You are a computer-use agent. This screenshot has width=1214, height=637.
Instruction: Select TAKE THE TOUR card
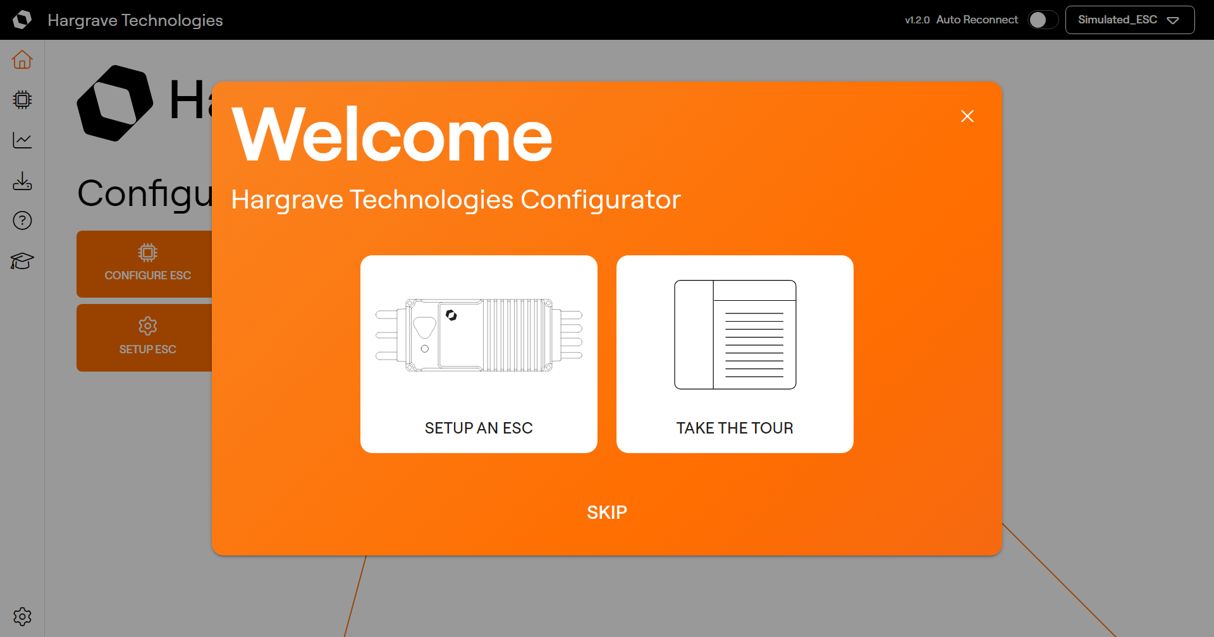[x=734, y=353]
